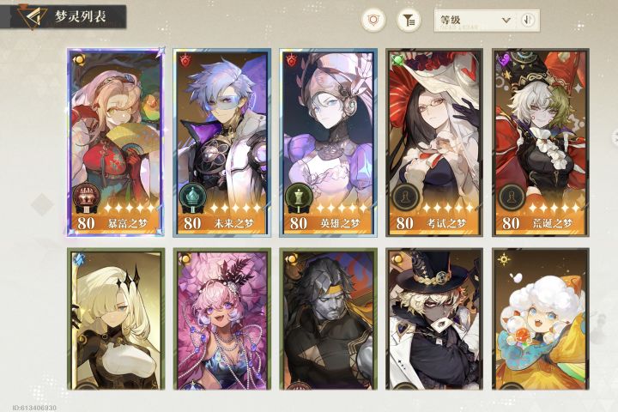Open the 荒诞之梦 character card

click(541, 142)
